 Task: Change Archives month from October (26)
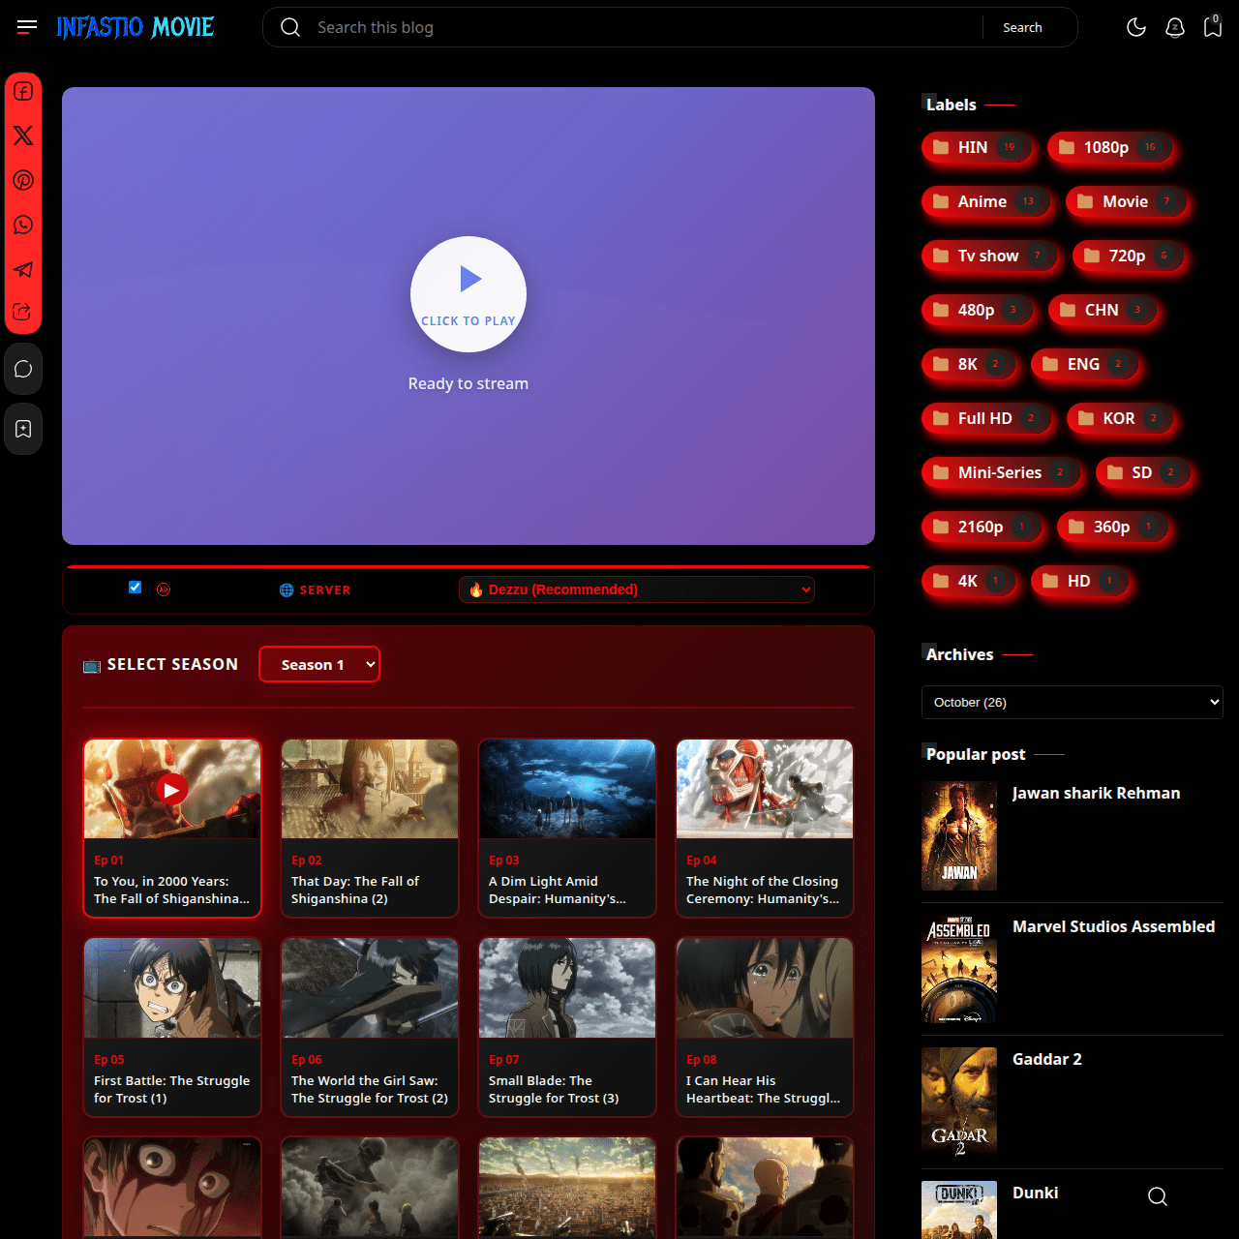tap(1072, 702)
